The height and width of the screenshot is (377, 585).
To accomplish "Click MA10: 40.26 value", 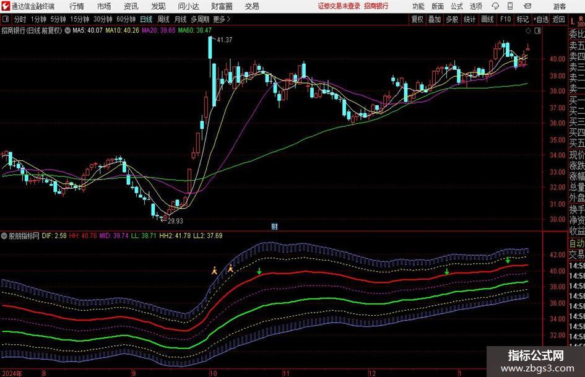I will (122, 30).
